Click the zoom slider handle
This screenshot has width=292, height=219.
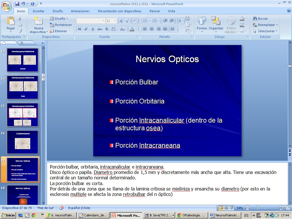pos(257,208)
